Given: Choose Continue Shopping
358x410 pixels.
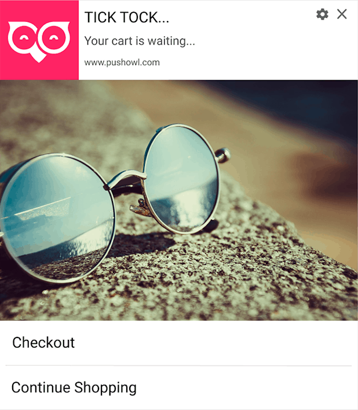Looking at the screenshot, I should point(74,387).
